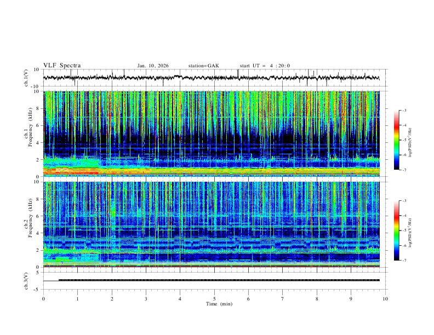Select the date text "Jan. 10, 2026"
The width and height of the screenshot is (434, 335).
tap(153, 66)
